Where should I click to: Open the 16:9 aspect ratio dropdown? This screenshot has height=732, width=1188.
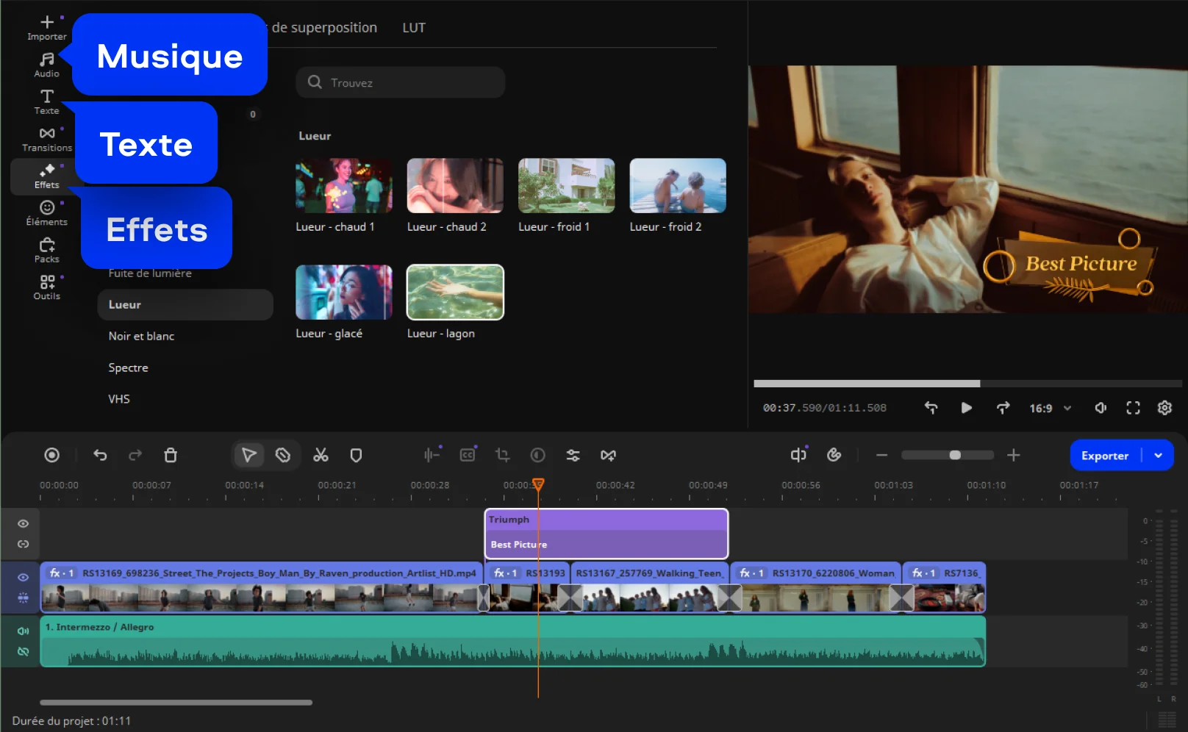[x=1050, y=408]
